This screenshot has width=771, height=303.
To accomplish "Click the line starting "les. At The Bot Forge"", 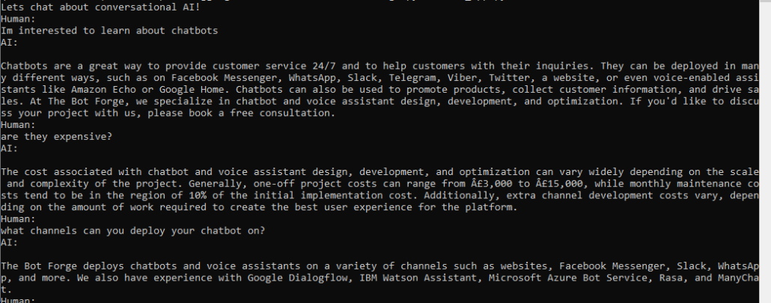I will click(379, 101).
